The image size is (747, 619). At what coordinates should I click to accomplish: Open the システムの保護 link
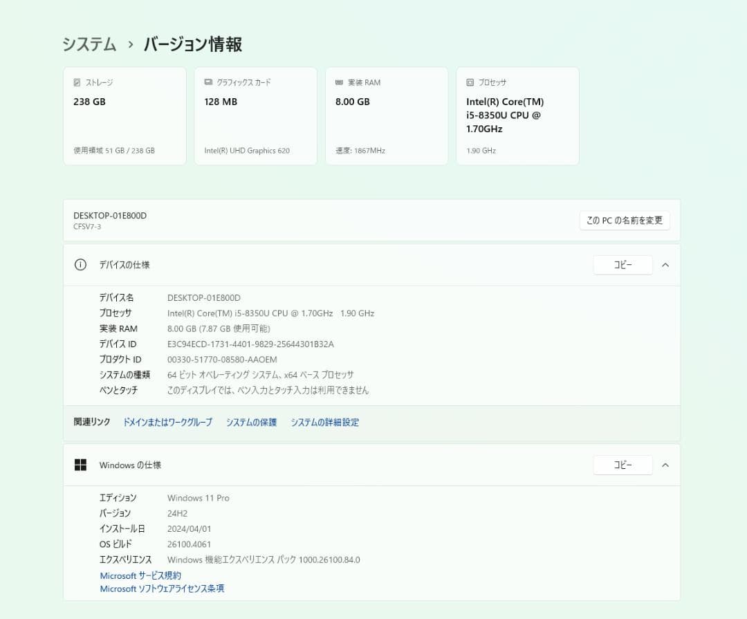pos(250,422)
